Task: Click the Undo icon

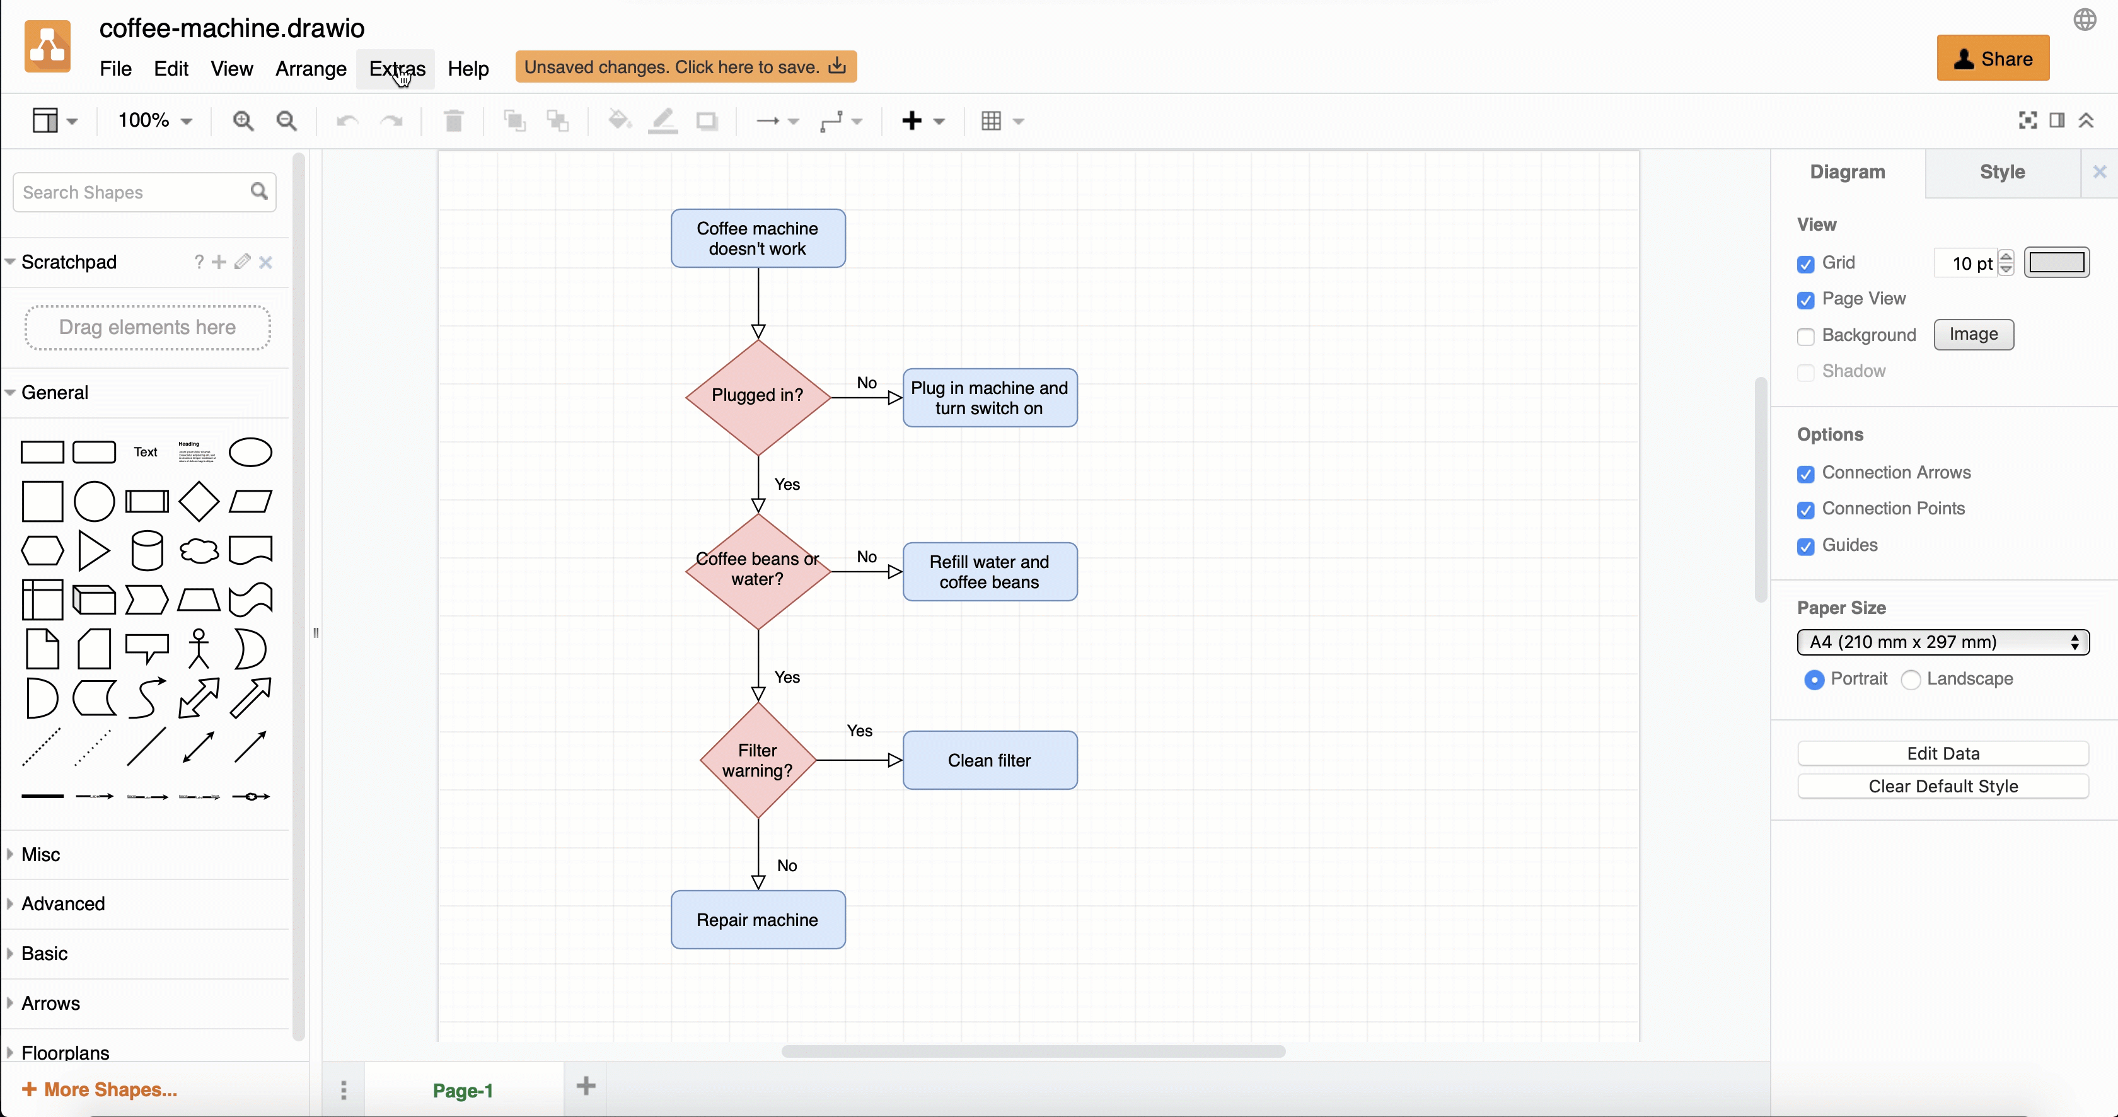Action: tap(346, 121)
